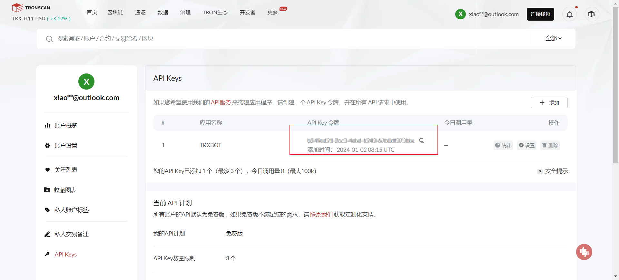Expand the 全部 search filter dropdown

coord(553,38)
